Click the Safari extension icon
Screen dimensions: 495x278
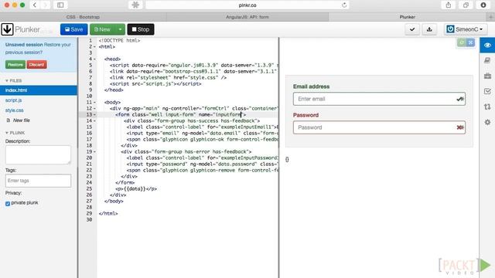click(x=135, y=5)
